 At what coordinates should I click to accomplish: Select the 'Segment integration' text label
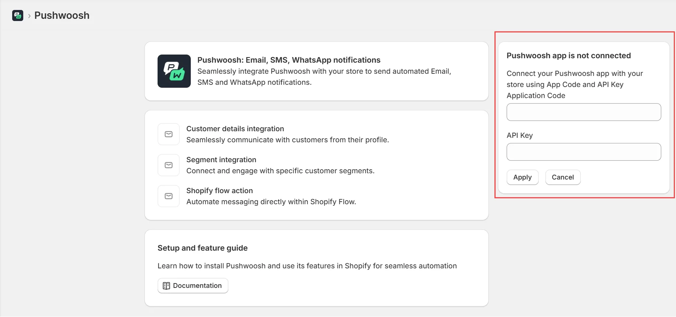tap(221, 160)
